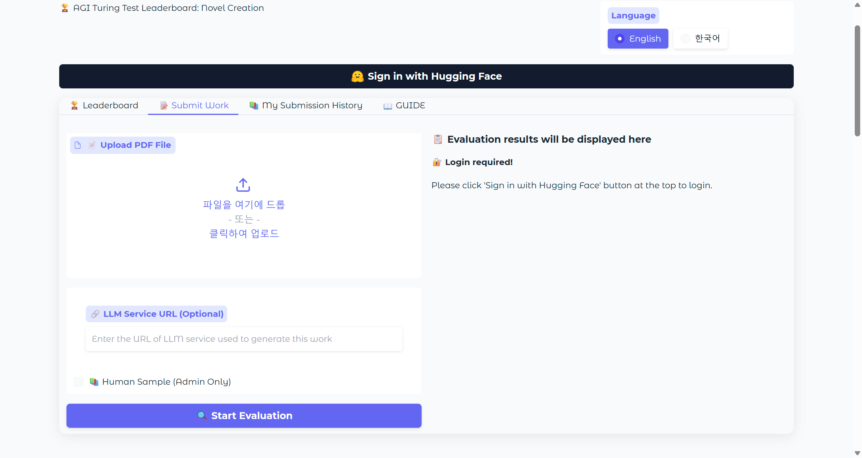This screenshot has height=458, width=862.
Task: Click AGI Turing Test Leaderboard title
Action: pos(168,8)
